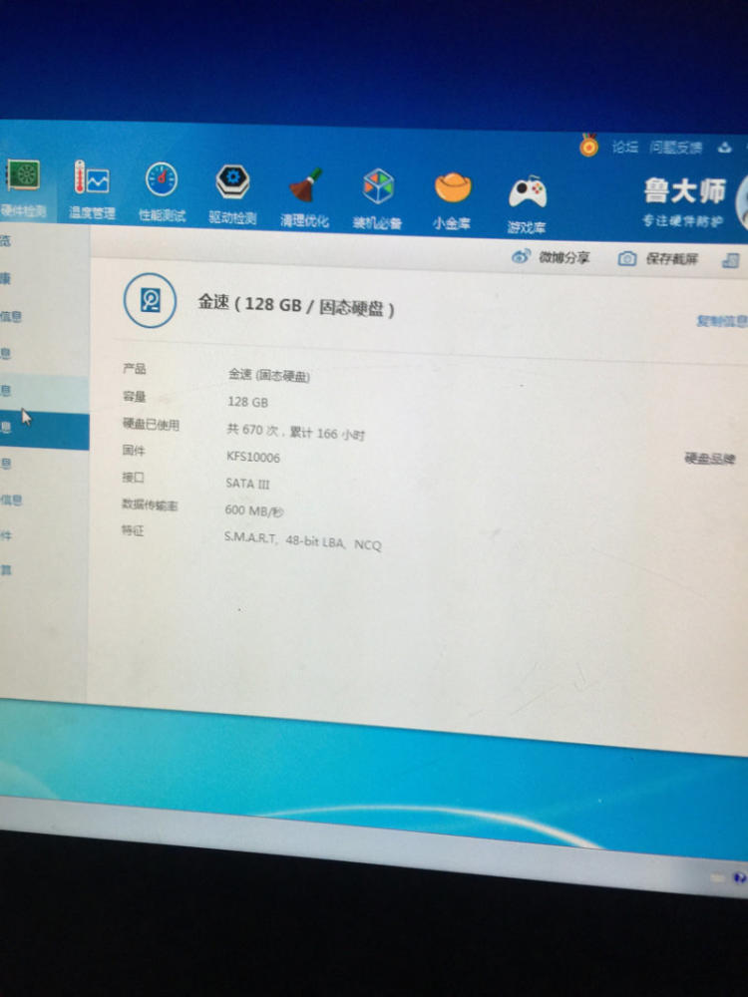
Task: Click the download arrow icon beside 问题反馈
Action: point(724,149)
